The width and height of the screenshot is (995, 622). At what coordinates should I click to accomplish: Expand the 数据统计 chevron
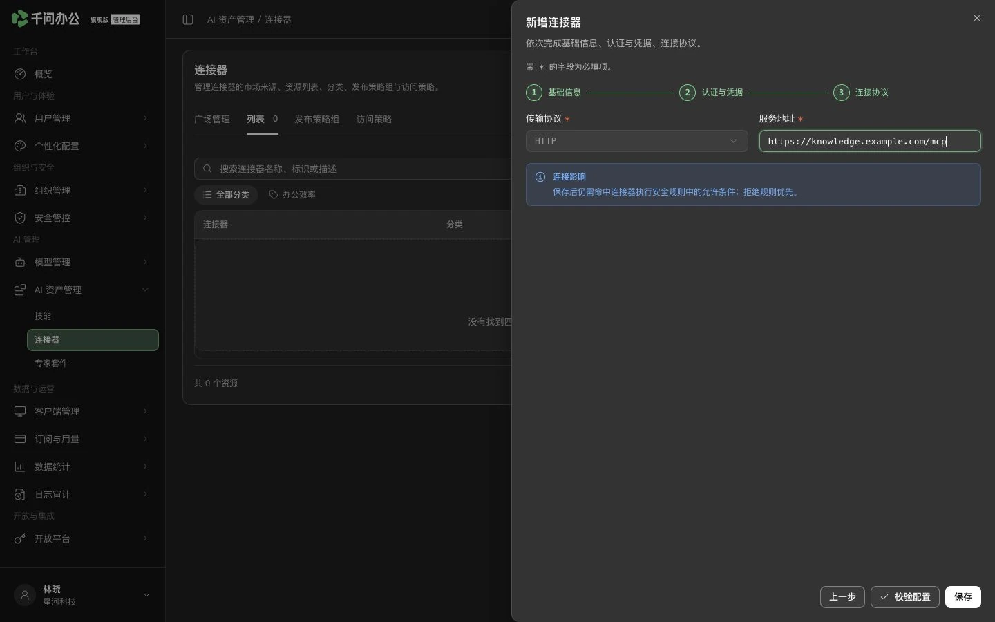tap(145, 466)
